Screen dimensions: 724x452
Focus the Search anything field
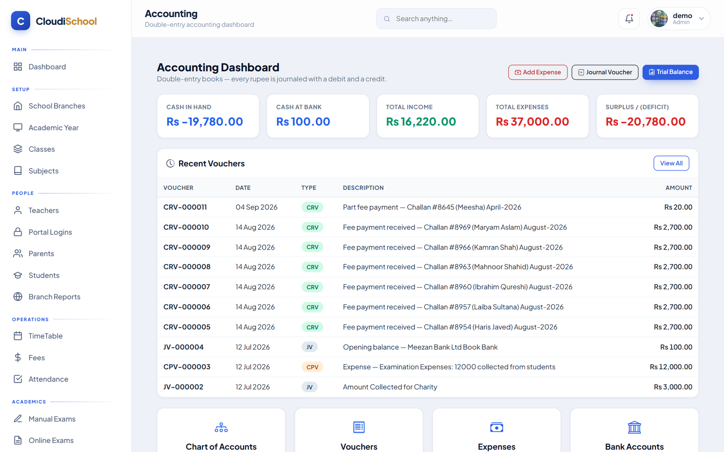tap(436, 19)
